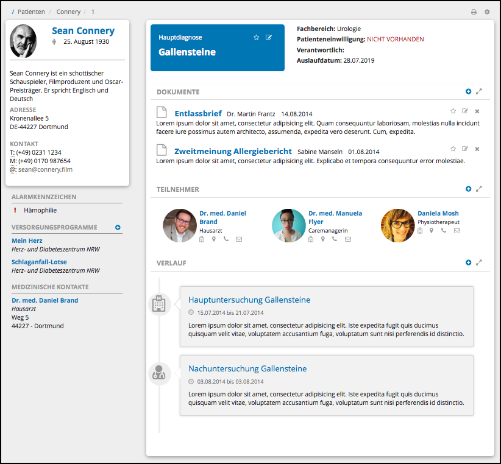
Task: Add a new document in Dokumente
Action: (468, 91)
